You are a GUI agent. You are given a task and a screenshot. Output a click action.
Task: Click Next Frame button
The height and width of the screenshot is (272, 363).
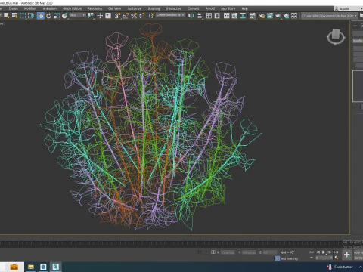(330, 252)
